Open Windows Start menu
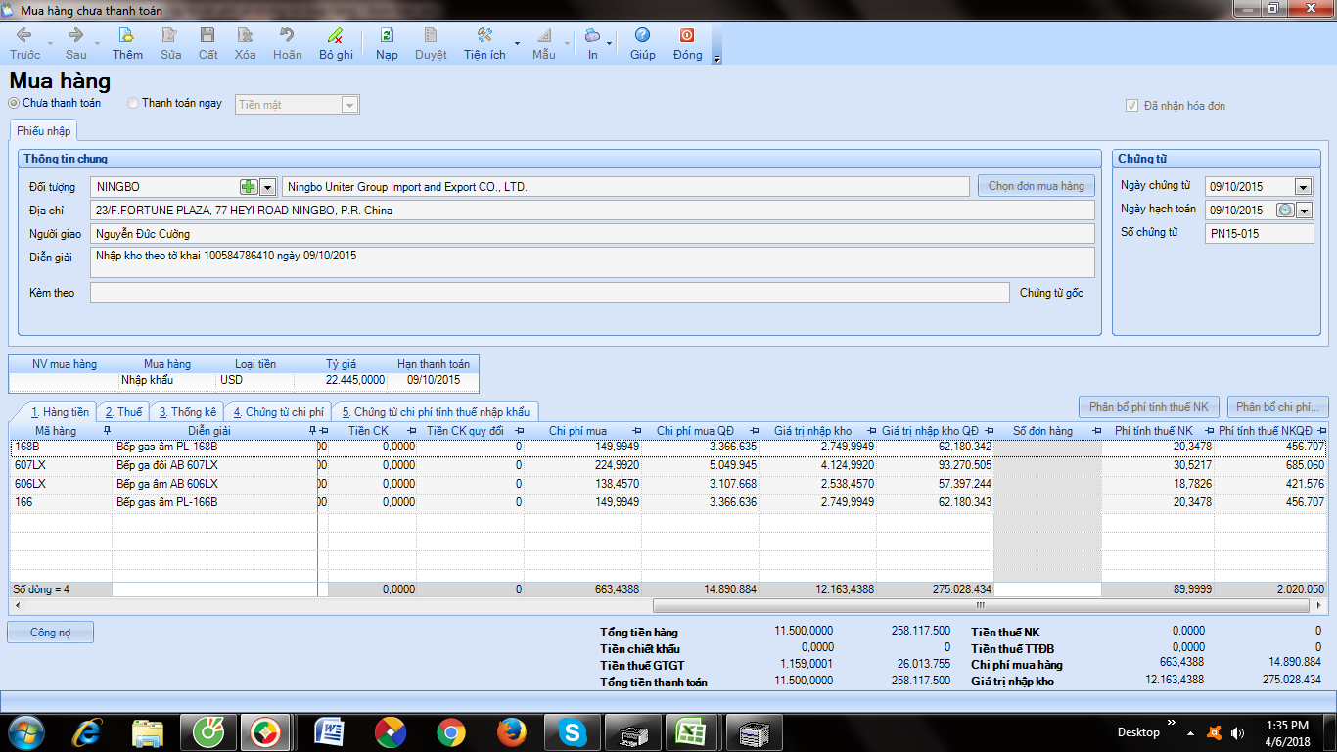Screen dimensions: 1337x752 click(25, 731)
